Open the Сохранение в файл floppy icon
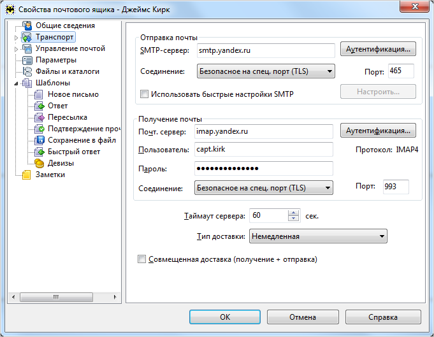 pyautogui.click(x=39, y=140)
